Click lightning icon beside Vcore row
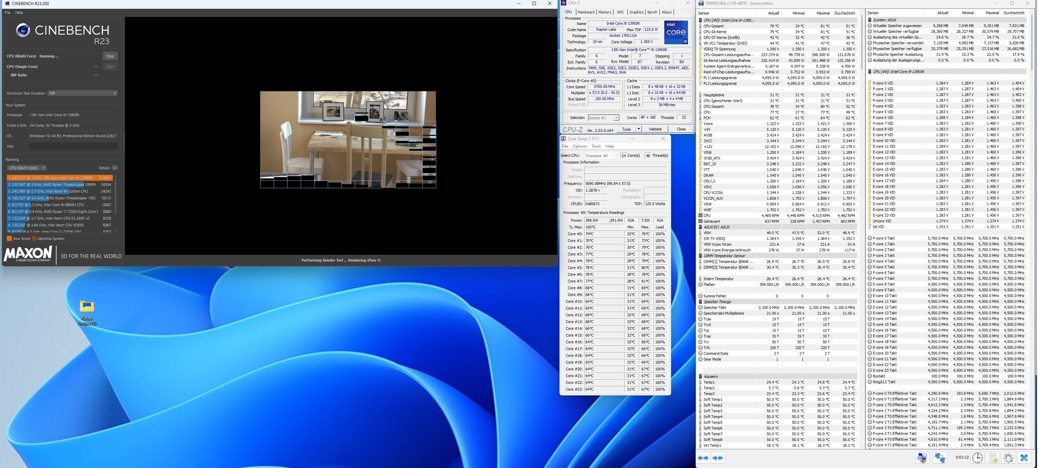This screenshot has width=1038, height=468. [x=701, y=124]
